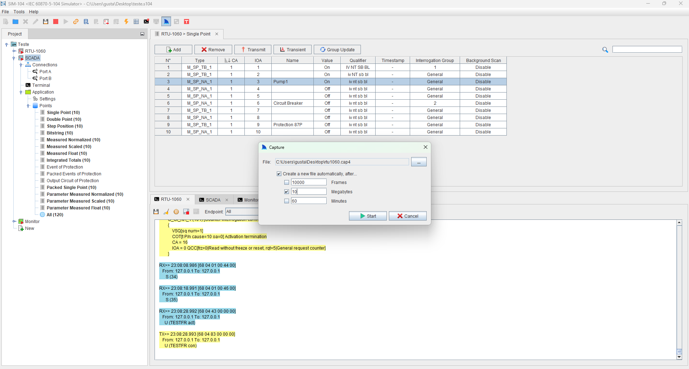Click the Group Update button
The height and width of the screenshot is (369, 689).
337,49
